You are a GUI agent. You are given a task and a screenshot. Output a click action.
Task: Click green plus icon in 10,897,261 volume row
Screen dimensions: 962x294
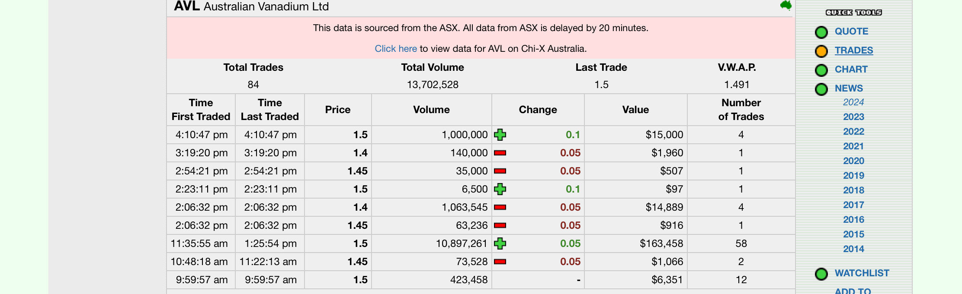[x=500, y=243]
